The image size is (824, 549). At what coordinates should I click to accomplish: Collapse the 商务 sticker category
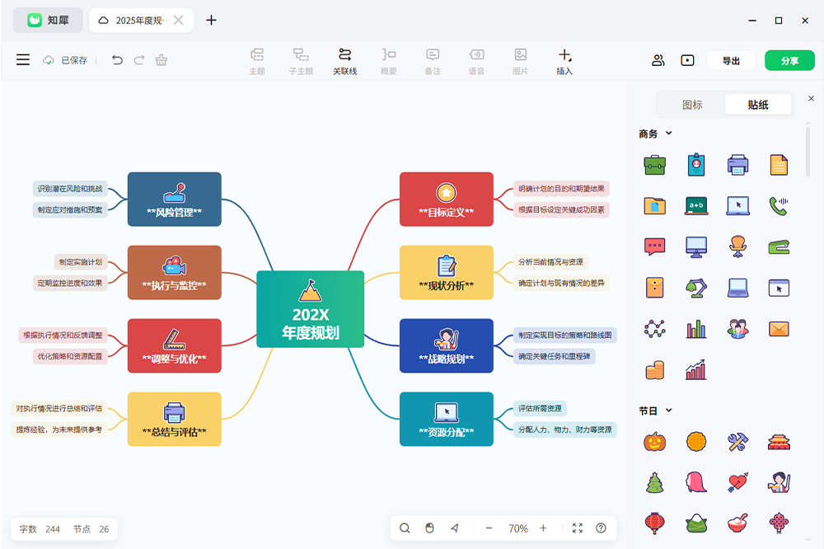pos(669,134)
